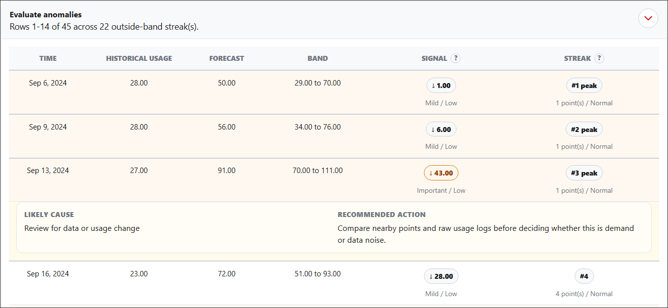Click the forecast value 72.00
Viewport: 668px width, 308px height.
tap(227, 274)
